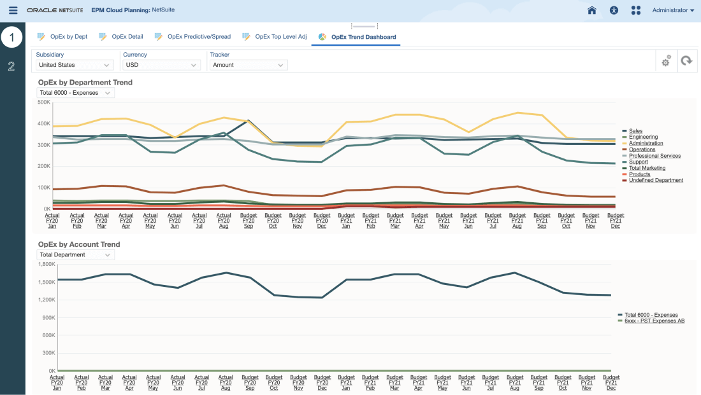This screenshot has height=395, width=701.
Task: Open the hamburger navigator menu
Action: coord(13,10)
